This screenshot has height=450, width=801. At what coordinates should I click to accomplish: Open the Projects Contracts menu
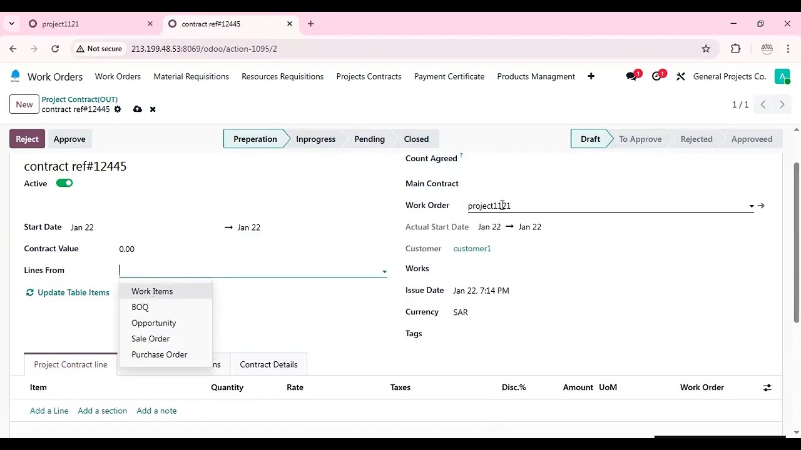tap(369, 76)
